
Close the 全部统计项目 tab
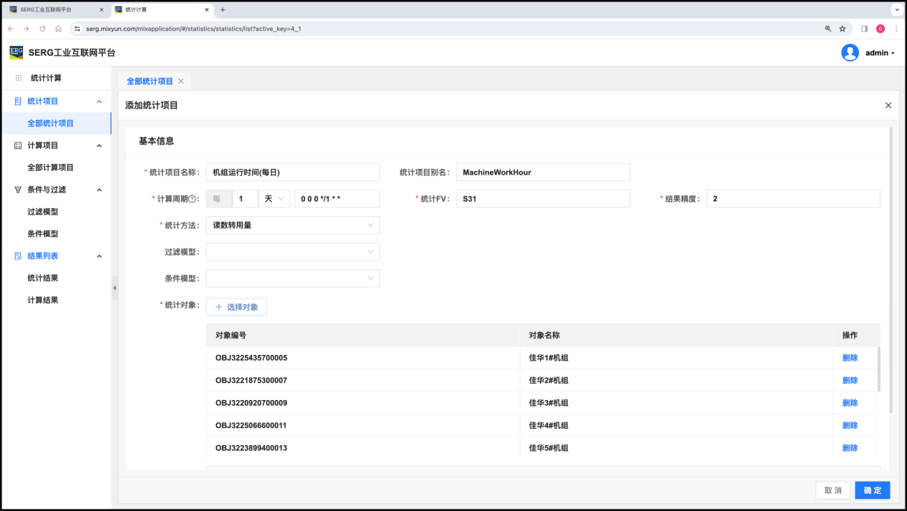pyautogui.click(x=181, y=82)
